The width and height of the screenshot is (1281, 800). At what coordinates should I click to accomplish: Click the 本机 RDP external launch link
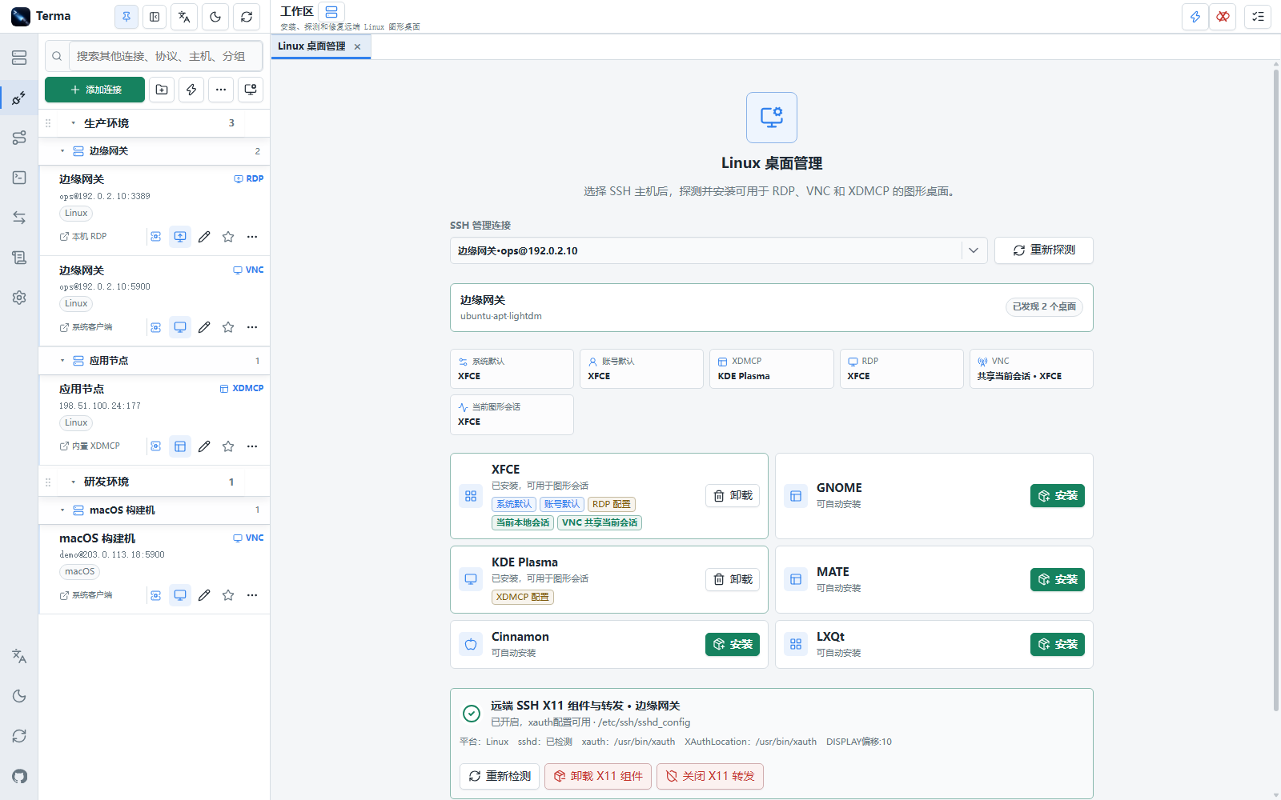click(x=83, y=237)
